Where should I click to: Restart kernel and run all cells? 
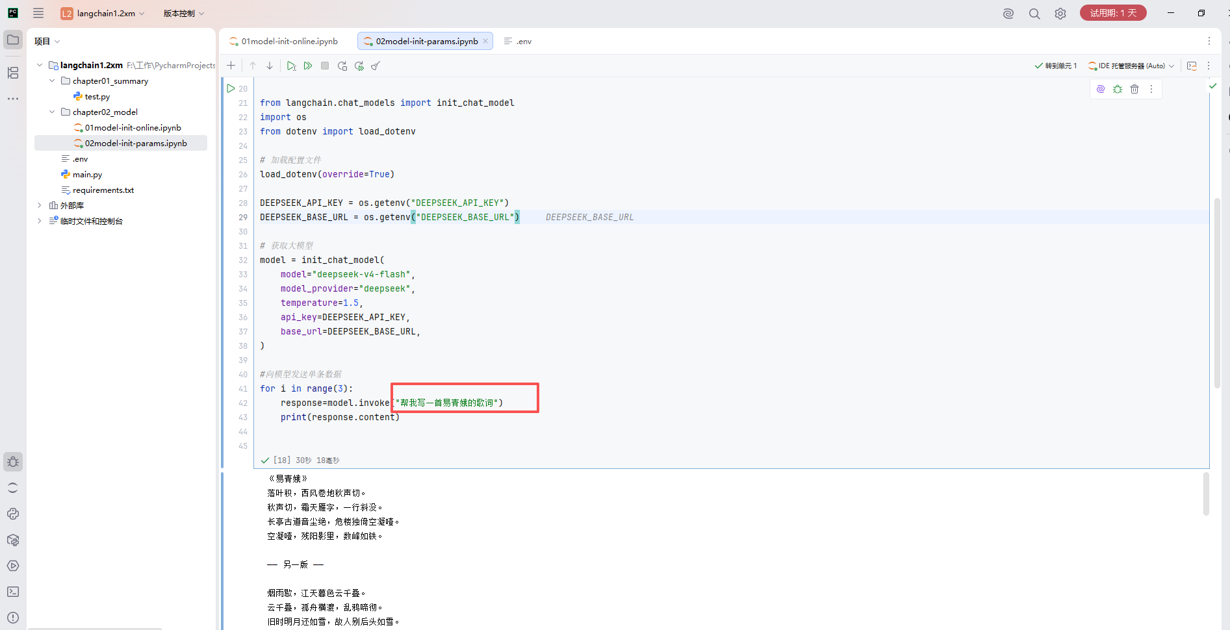359,66
